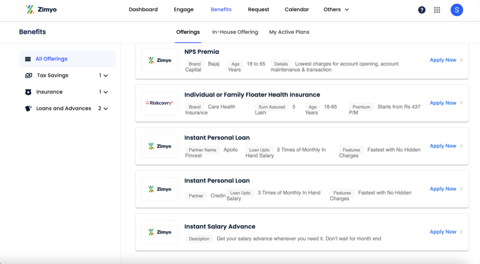Go to Dashboard in top navigation
The height and width of the screenshot is (264, 480).
click(x=143, y=9)
